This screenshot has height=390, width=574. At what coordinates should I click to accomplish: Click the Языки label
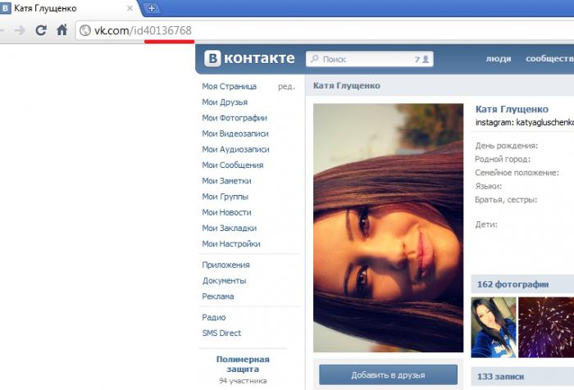(489, 186)
